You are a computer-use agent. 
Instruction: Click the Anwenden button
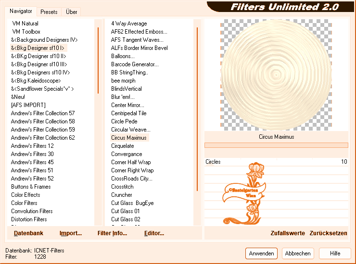pyautogui.click(x=261, y=253)
